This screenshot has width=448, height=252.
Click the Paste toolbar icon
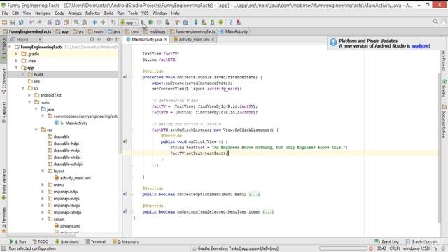(66, 22)
